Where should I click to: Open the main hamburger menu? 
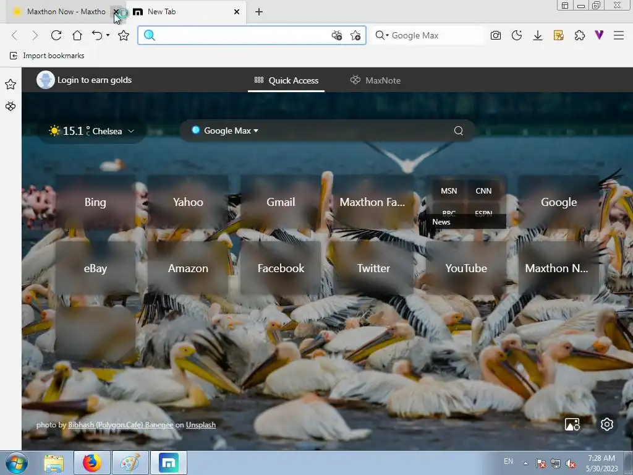[x=619, y=35]
